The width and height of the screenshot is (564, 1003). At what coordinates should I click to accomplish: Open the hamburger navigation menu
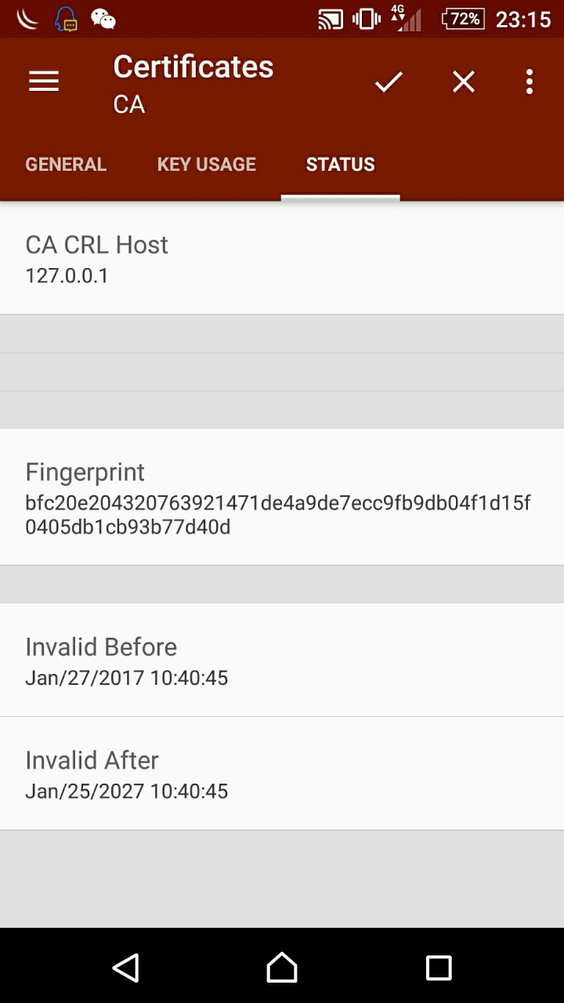(44, 81)
